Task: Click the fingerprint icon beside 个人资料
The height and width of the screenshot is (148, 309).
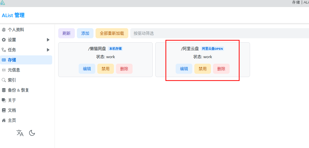Action: click(4, 30)
